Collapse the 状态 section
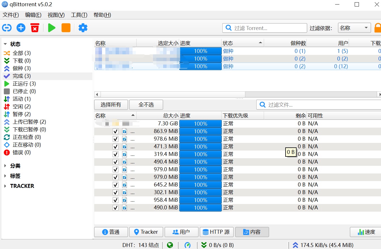This screenshot has height=249, width=381. (x=5, y=44)
